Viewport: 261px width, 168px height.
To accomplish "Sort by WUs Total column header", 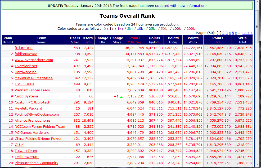I will coord(242,40).
